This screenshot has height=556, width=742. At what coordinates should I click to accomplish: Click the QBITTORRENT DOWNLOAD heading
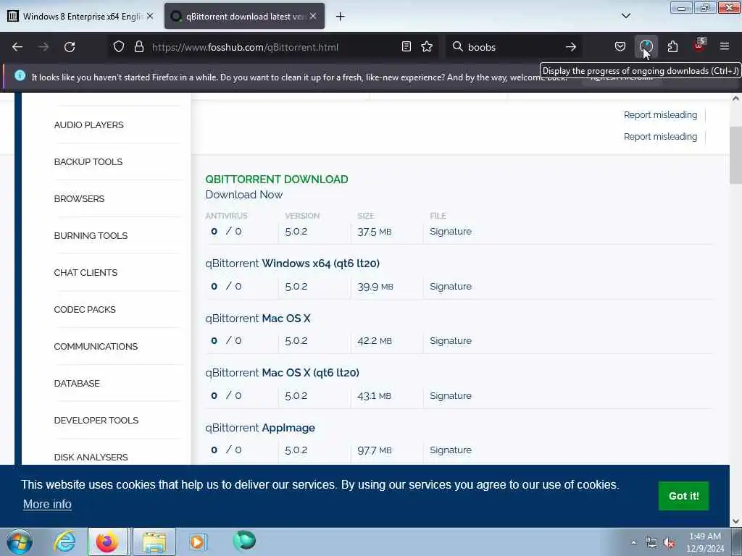point(276,180)
